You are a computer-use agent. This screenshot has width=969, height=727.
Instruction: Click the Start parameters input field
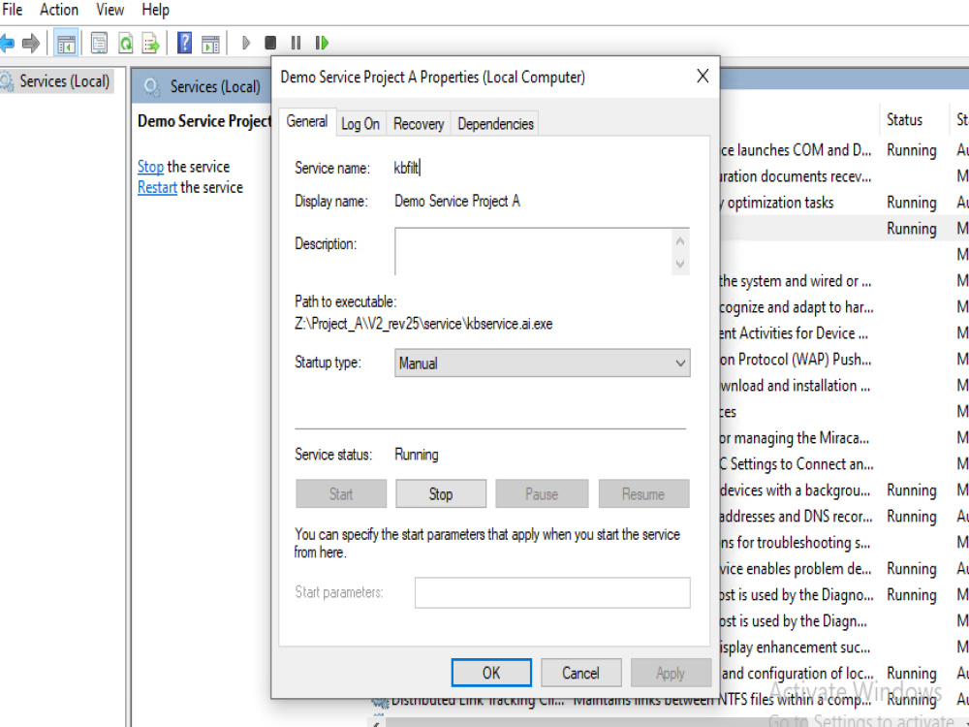(552, 592)
